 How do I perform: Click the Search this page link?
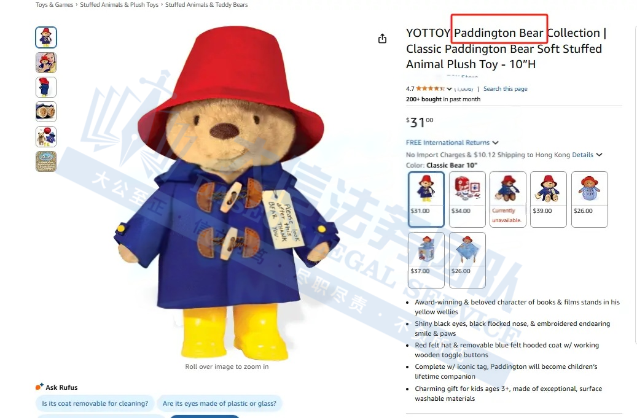(x=506, y=89)
